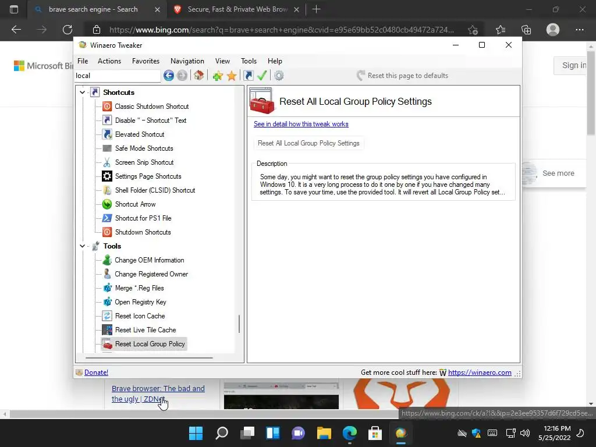The width and height of the screenshot is (596, 447).
Task: Click the tree panel vertical scrollbar
Action: tap(239, 324)
